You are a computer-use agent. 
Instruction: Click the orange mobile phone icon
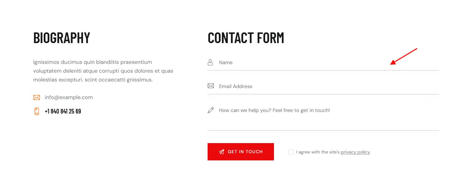(x=37, y=111)
